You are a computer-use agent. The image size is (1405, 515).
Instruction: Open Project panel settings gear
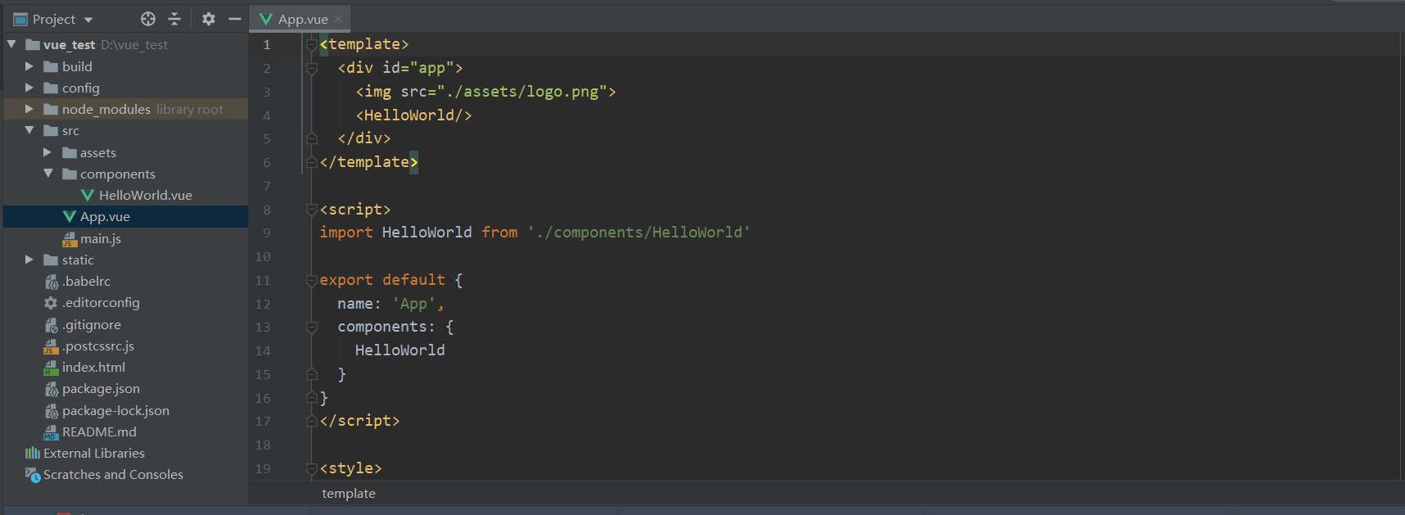pyautogui.click(x=209, y=19)
